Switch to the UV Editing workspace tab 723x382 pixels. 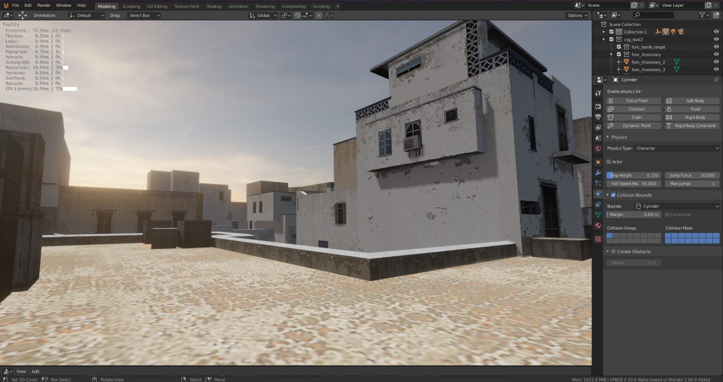(158, 6)
